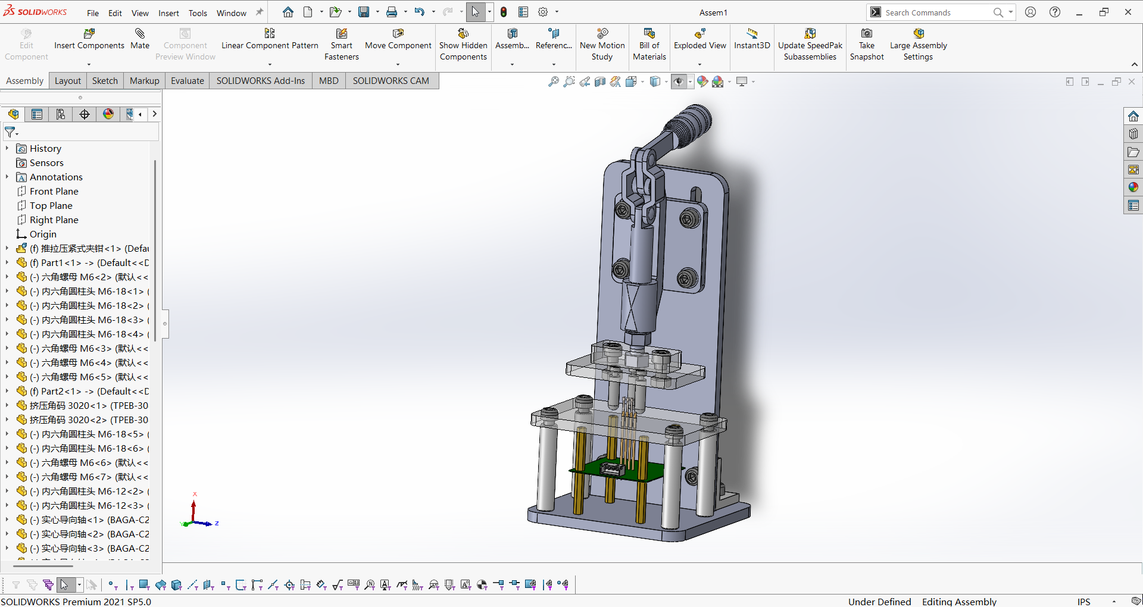Click the Edit Appearance icon

pyautogui.click(x=703, y=82)
